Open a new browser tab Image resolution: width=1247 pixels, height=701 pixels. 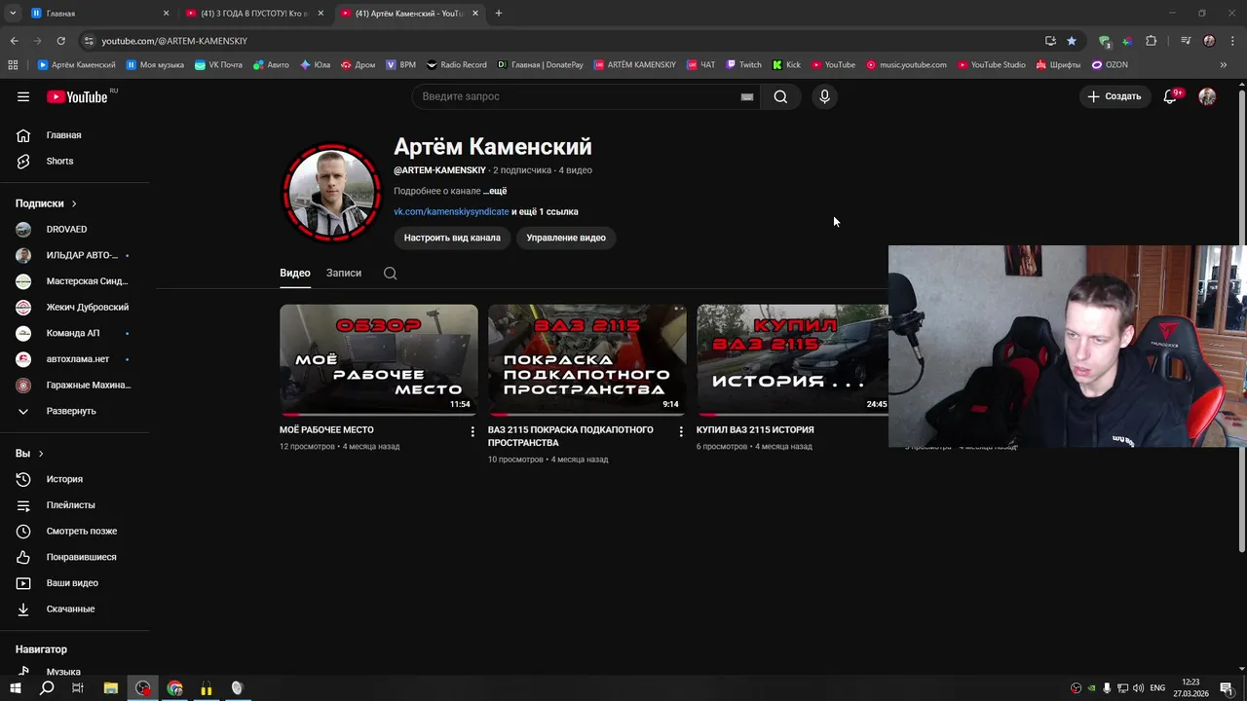(499, 14)
